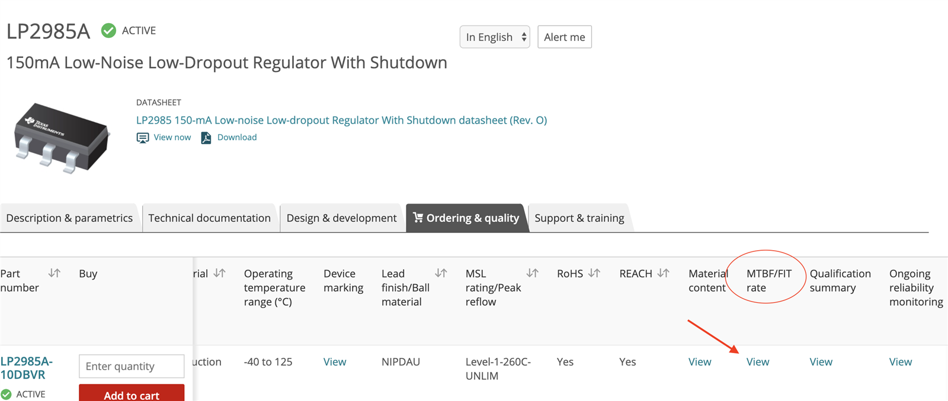Screen dimensions: 948x401
Task: Click the Enter quantity field
Action: point(132,366)
